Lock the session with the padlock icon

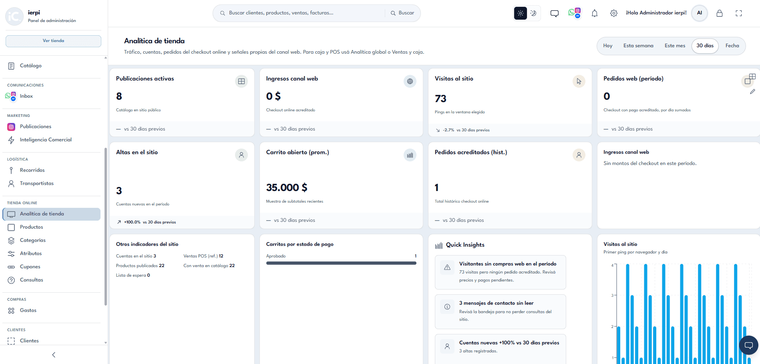(x=720, y=13)
